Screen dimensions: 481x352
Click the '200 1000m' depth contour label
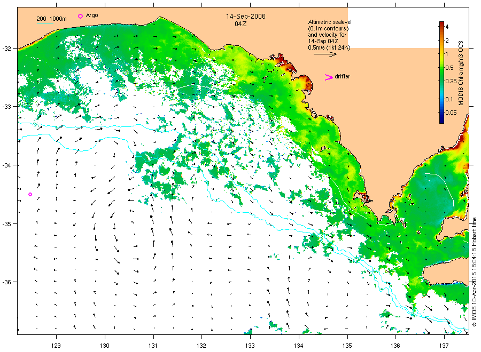tap(51, 19)
